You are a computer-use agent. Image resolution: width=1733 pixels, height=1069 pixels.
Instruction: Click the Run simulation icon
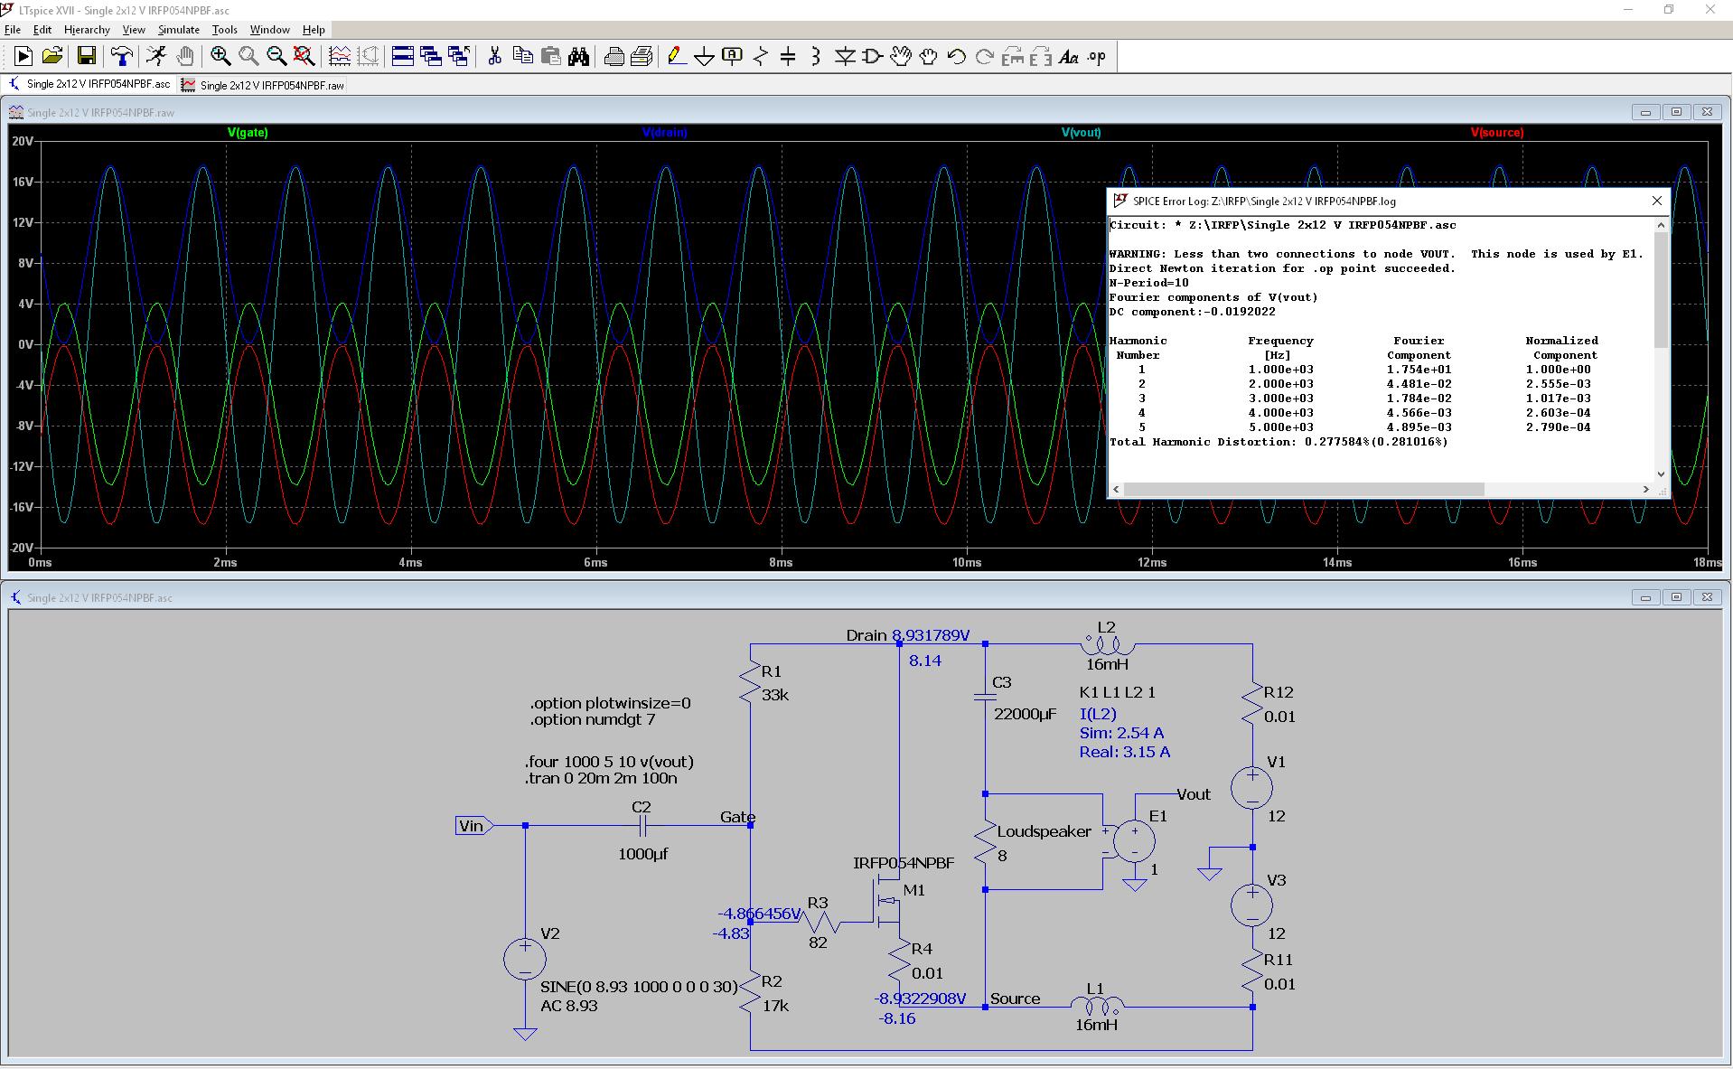coord(23,57)
